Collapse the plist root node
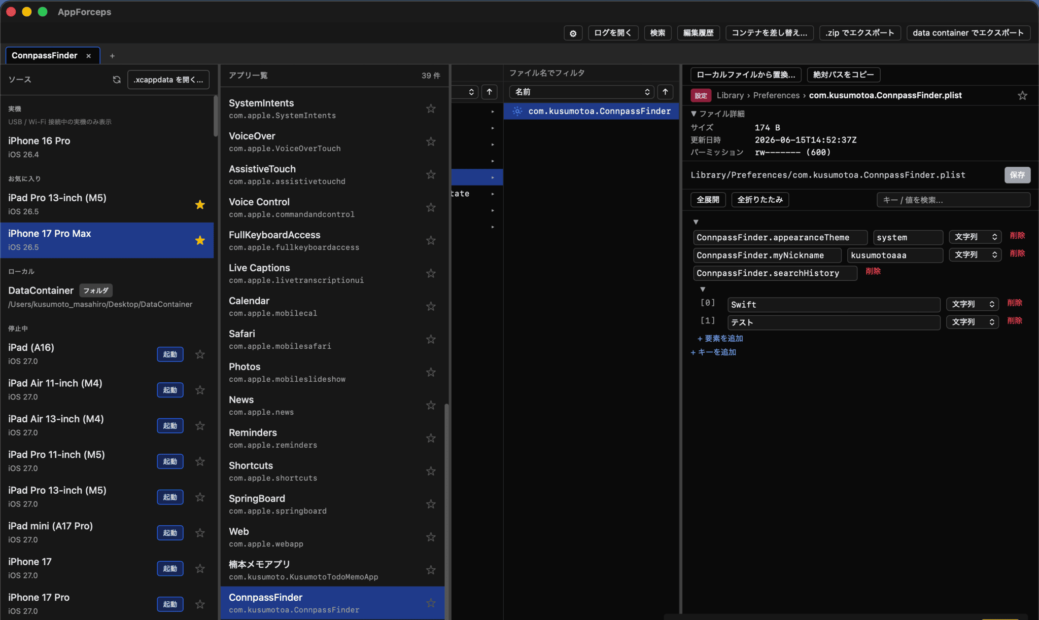Image resolution: width=1039 pixels, height=620 pixels. (x=696, y=222)
